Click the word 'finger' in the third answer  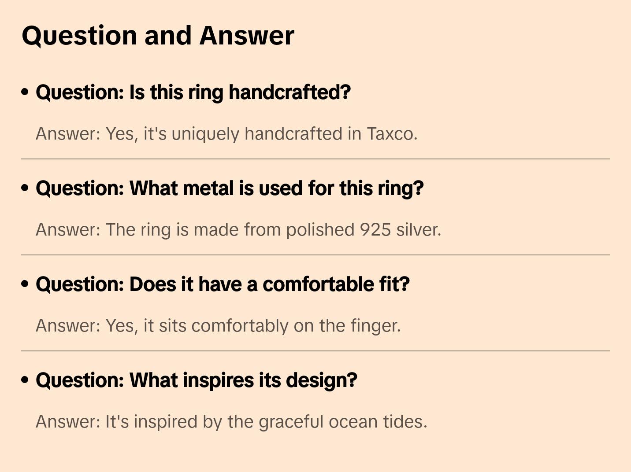[375, 326]
